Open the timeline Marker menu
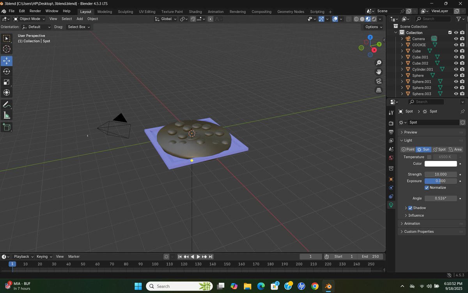Viewport: 468px width, 293px height. [x=74, y=256]
